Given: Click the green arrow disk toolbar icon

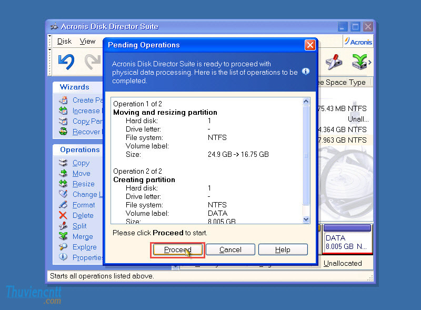Looking at the screenshot, I should 359,62.
